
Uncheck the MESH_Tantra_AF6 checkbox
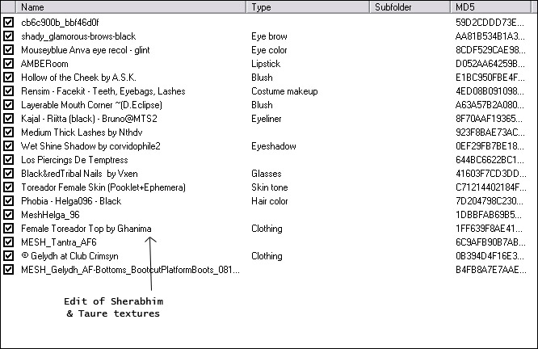[8, 242]
